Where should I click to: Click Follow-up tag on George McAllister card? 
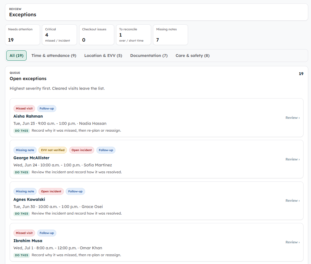pos(106,150)
